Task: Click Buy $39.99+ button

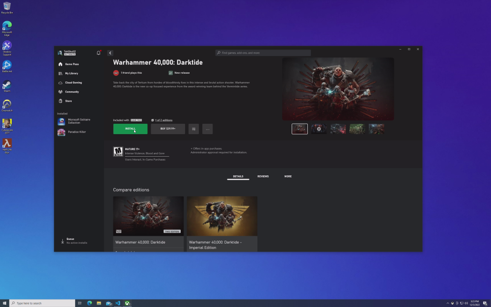Action: click(168, 129)
